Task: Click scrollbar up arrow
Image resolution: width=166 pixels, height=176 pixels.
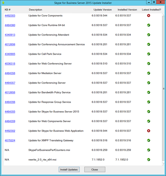Action: click(163, 15)
